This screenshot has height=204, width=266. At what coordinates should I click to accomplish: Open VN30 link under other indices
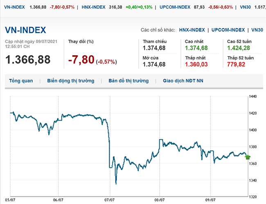(257, 30)
